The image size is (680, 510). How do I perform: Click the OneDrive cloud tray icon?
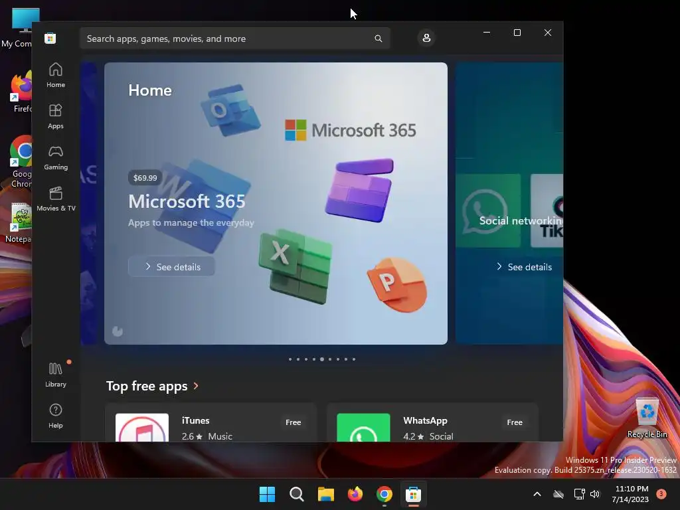coord(558,494)
